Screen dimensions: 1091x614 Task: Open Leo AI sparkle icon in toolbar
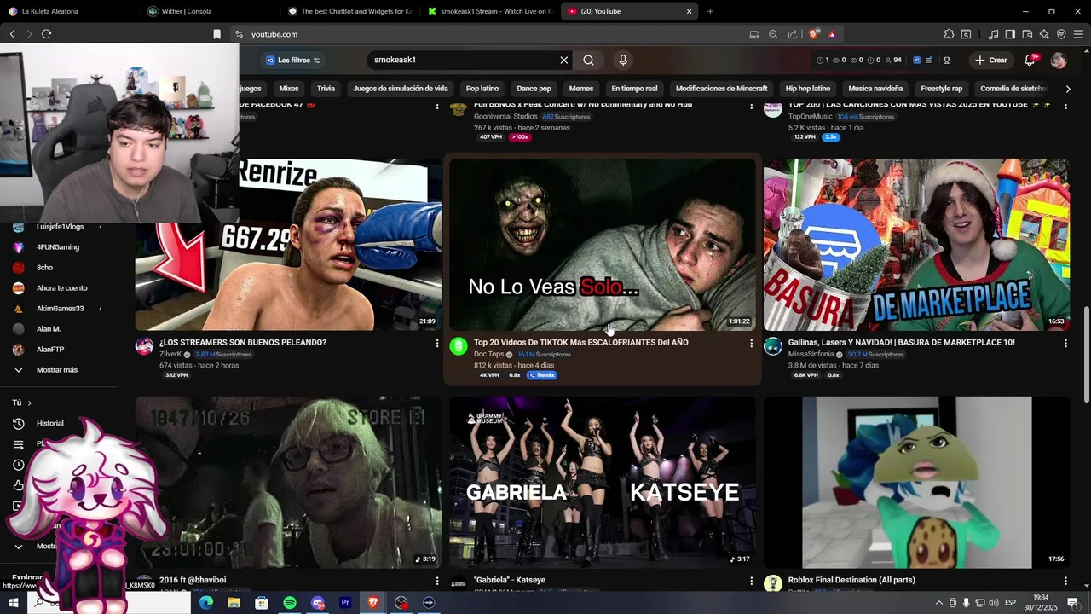(1044, 34)
